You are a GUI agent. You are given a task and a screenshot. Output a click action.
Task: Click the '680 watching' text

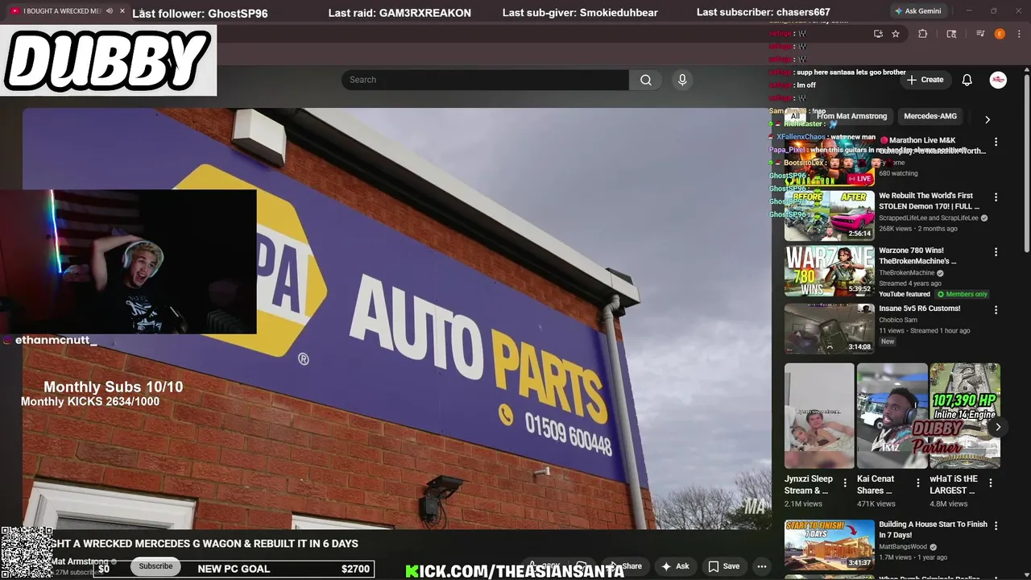click(x=898, y=173)
